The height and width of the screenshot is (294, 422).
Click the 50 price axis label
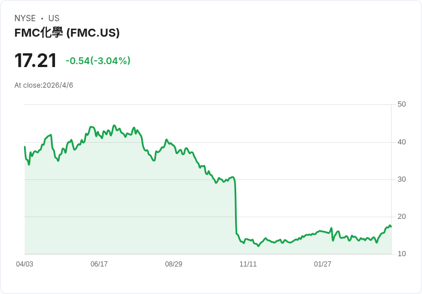(x=401, y=104)
